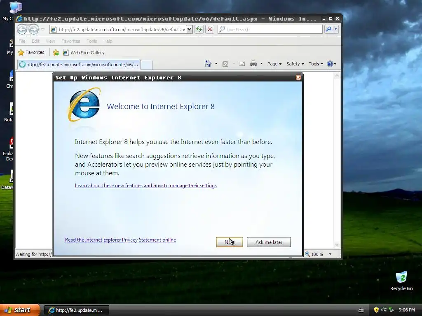
Task: Close the Set Up Internet Explorer 8 dialog
Action: tap(298, 77)
